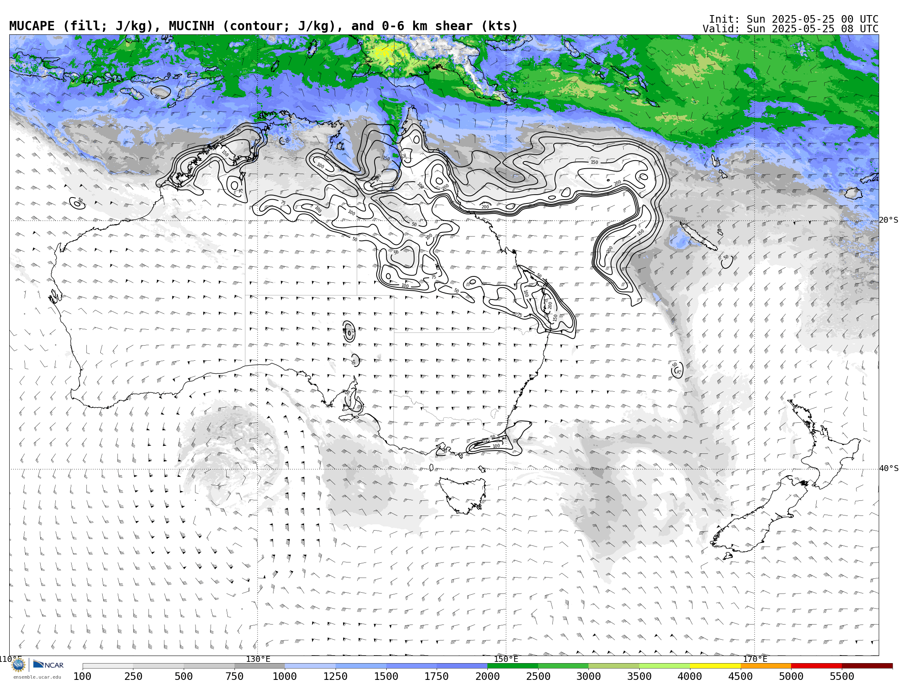
Task: Click the Valid: Sun 2025-05-25 08 UTC text
Action: [x=790, y=29]
